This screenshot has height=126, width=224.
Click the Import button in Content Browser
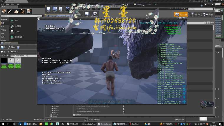click(x=12, y=47)
